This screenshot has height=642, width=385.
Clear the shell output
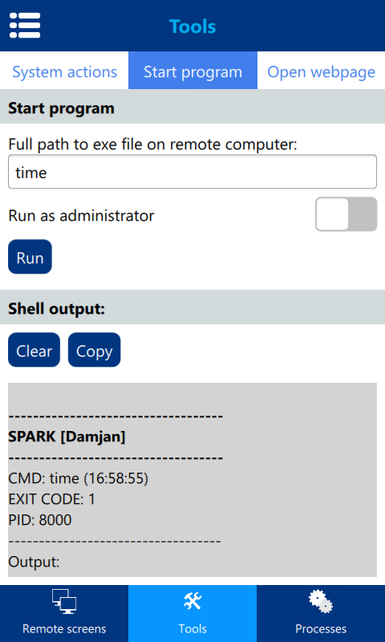point(34,350)
